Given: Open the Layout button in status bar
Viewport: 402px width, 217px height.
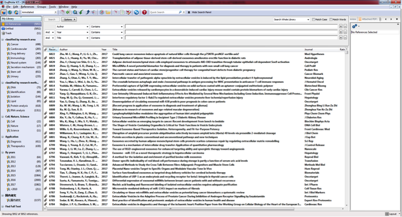Looking at the screenshot, I should tap(393, 214).
